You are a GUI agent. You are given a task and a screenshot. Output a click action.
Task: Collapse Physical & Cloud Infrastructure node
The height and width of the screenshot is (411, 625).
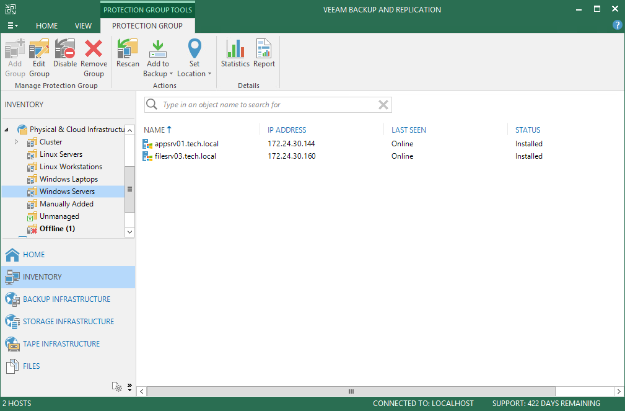coord(7,130)
